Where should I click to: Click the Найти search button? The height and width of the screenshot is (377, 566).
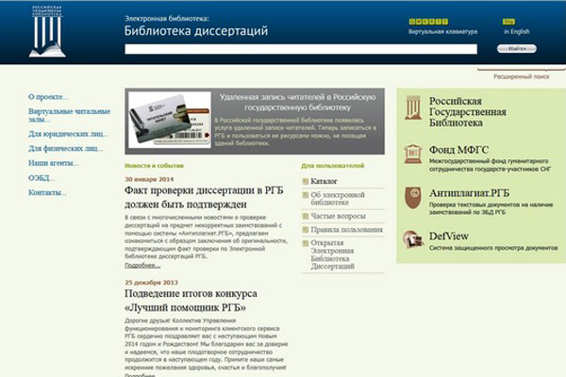click(x=517, y=49)
